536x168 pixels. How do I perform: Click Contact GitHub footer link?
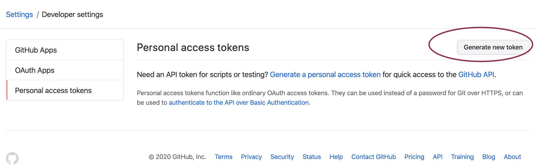373,157
